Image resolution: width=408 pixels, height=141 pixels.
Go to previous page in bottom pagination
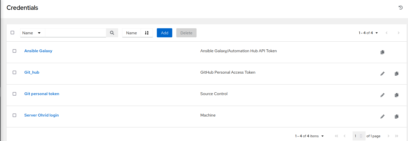(345, 136)
